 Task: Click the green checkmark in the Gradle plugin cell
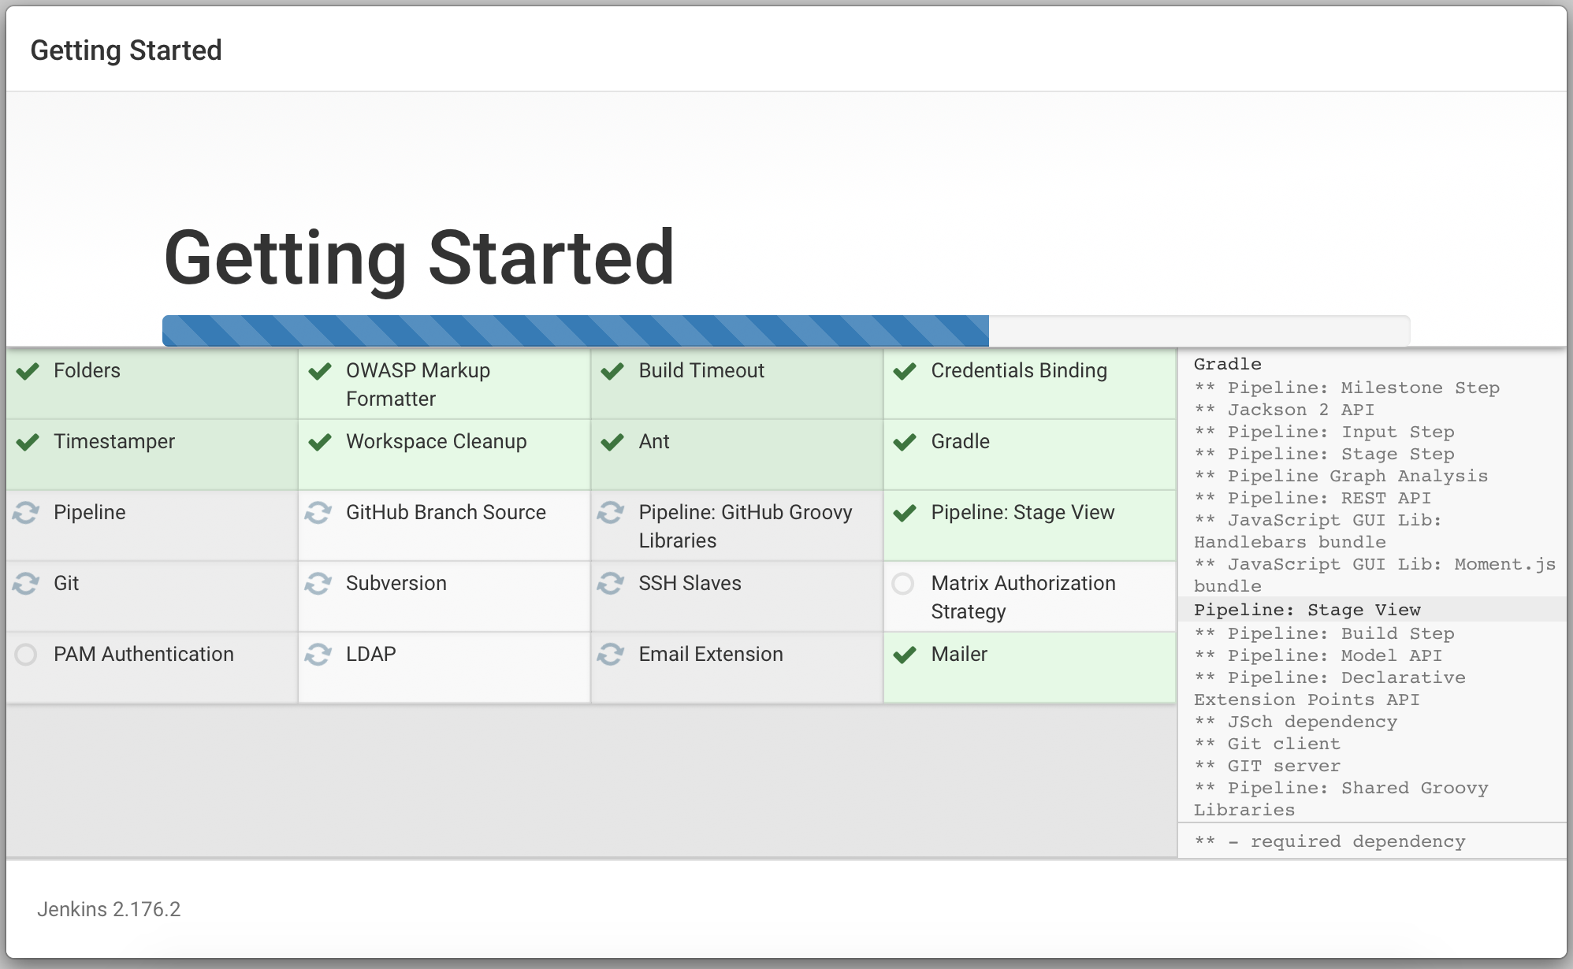click(x=905, y=442)
